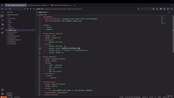
Task: Open the Firefox application menu
Action: coord(172,9)
